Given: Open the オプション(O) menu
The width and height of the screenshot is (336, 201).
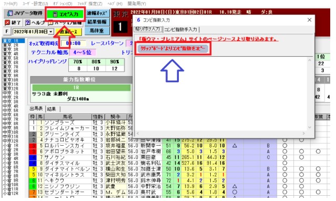Looking at the screenshot, I should point(63,4).
